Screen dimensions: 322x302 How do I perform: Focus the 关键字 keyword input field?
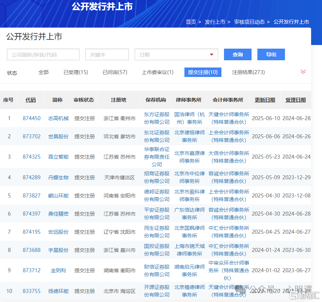tap(107, 54)
